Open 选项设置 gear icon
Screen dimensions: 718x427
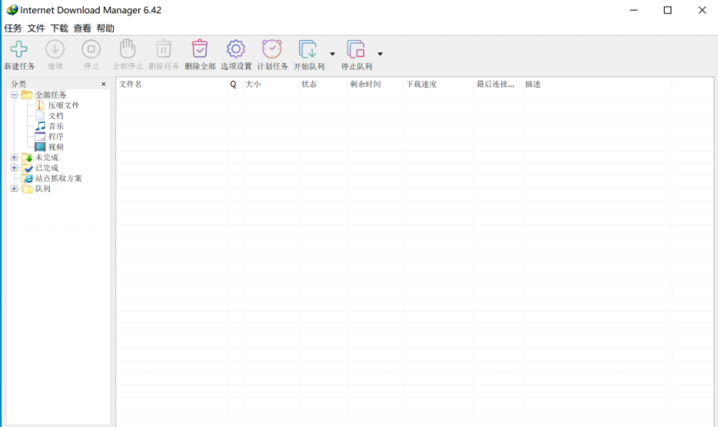click(x=236, y=50)
